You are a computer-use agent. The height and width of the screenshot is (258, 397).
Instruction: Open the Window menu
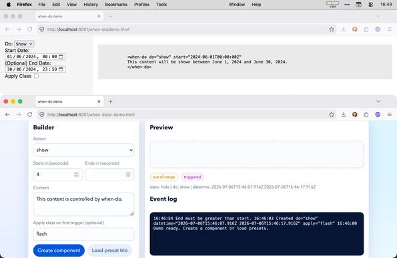click(x=237, y=5)
